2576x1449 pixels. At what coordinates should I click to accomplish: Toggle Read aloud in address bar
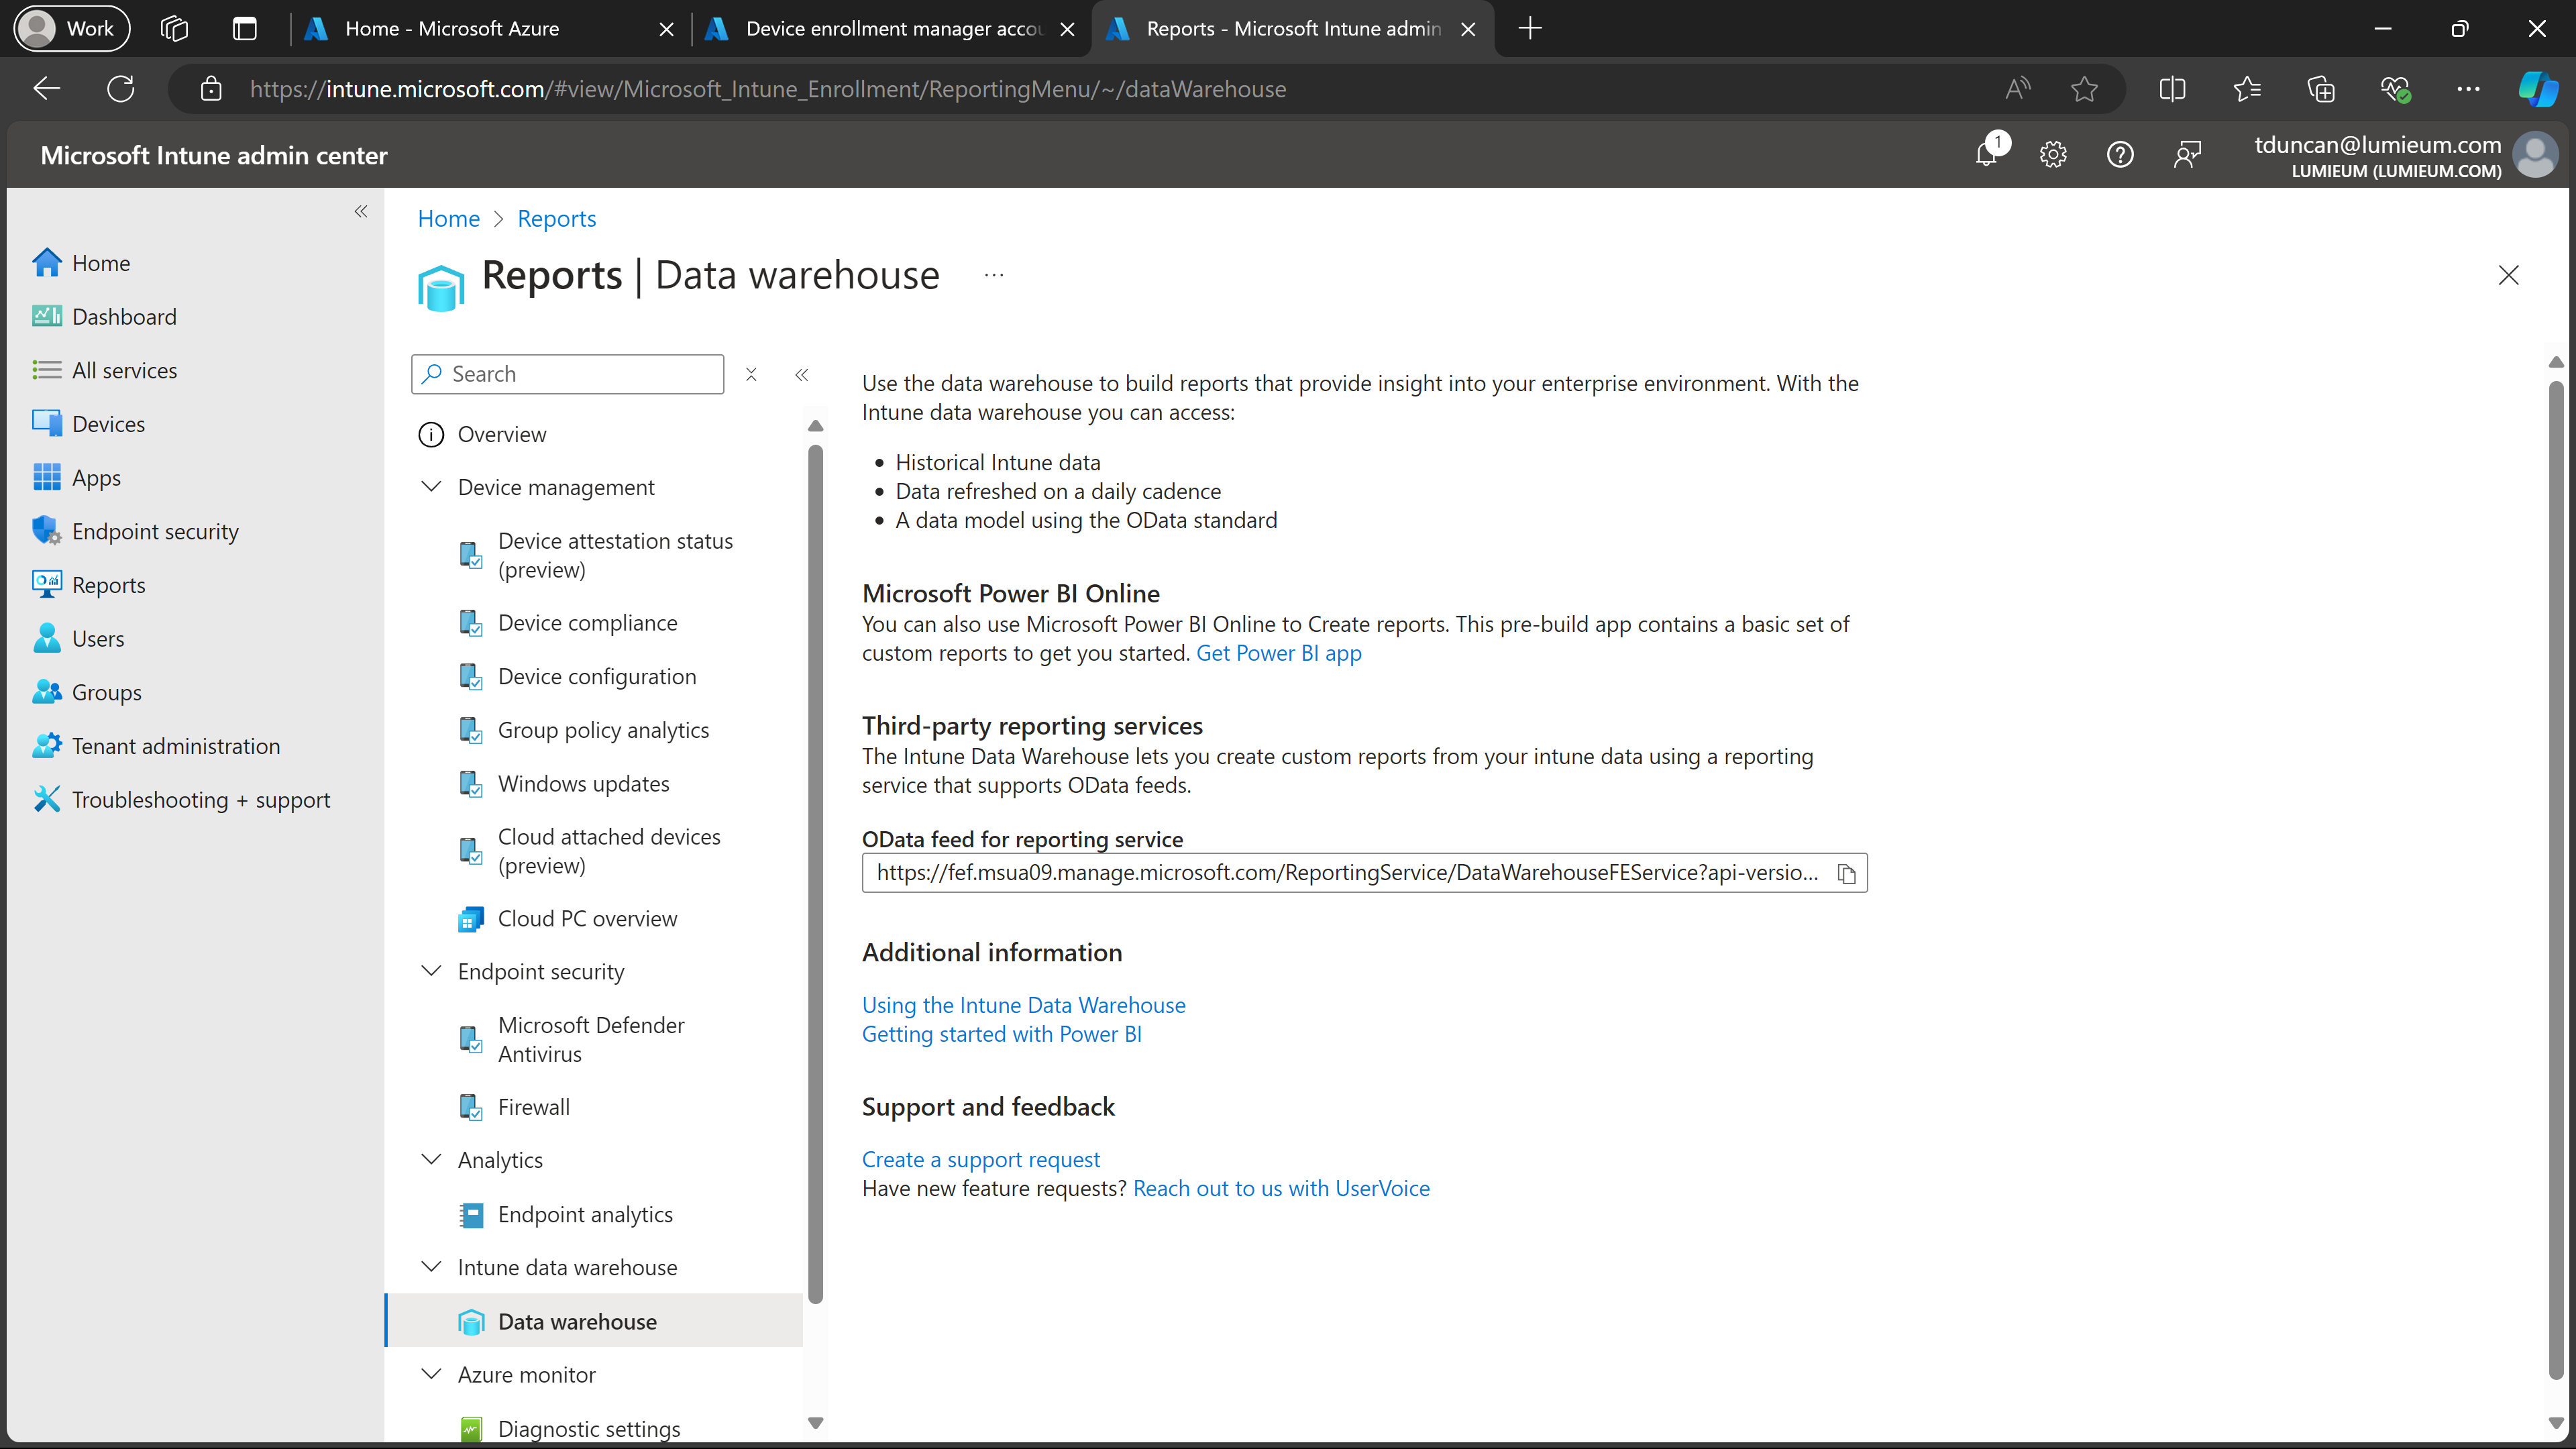click(2018, 89)
